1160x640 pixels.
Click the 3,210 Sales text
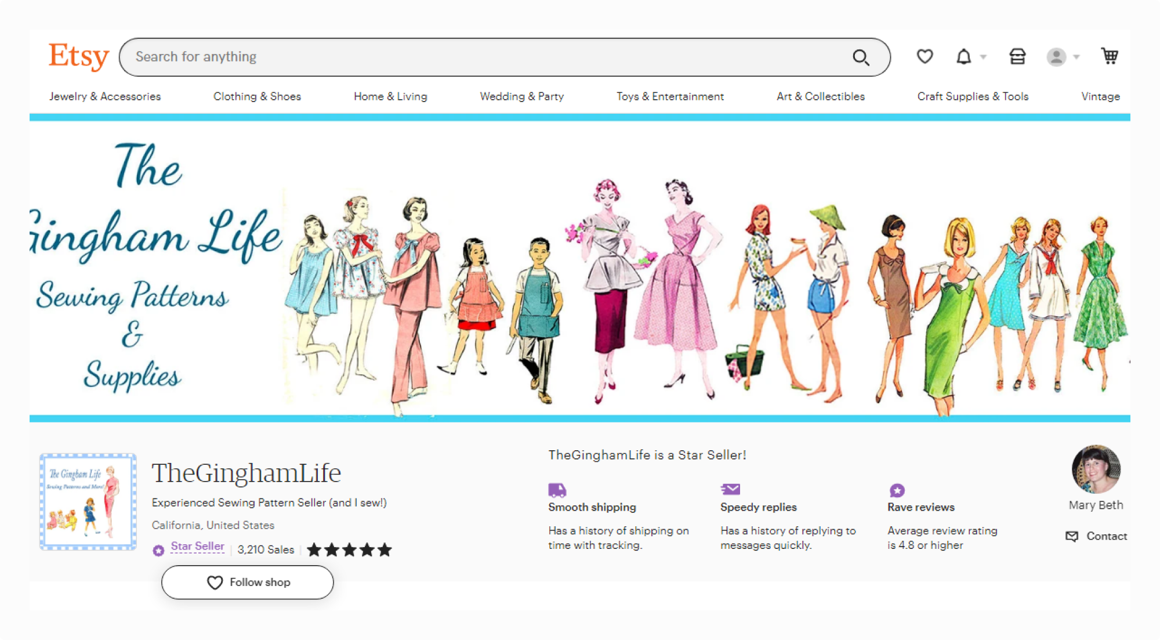pyautogui.click(x=266, y=549)
